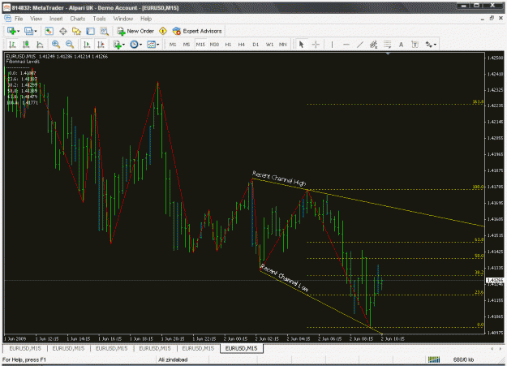Zoom in on the chart
This screenshot has width=507, height=366.
tap(56, 45)
